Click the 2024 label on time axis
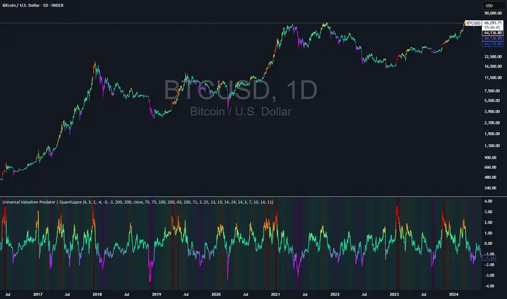The width and height of the screenshot is (507, 299). coord(454,295)
